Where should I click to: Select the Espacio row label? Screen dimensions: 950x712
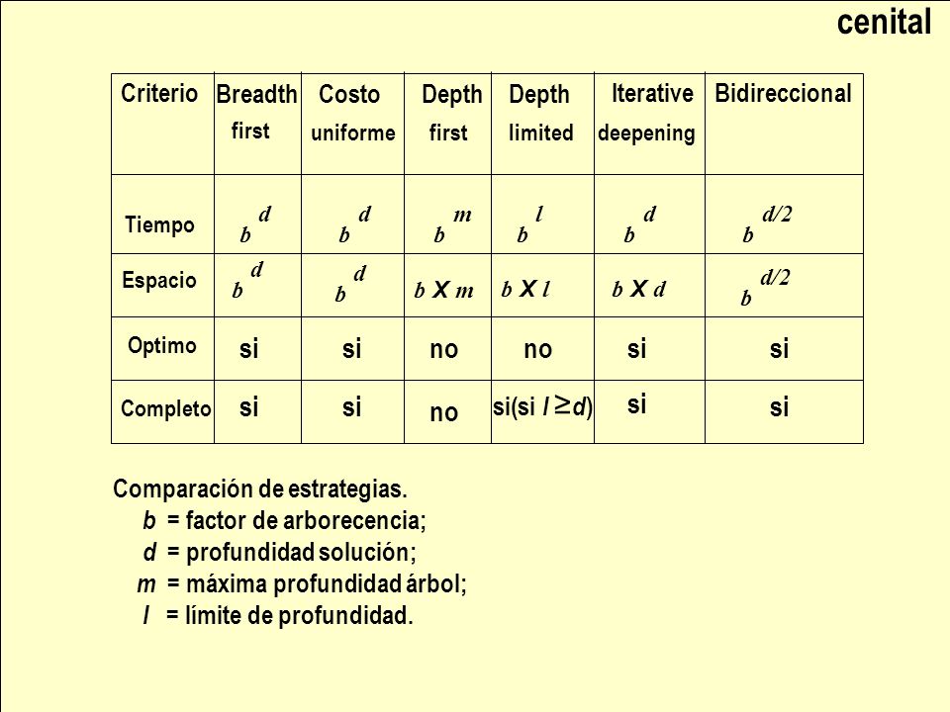pos(159,280)
